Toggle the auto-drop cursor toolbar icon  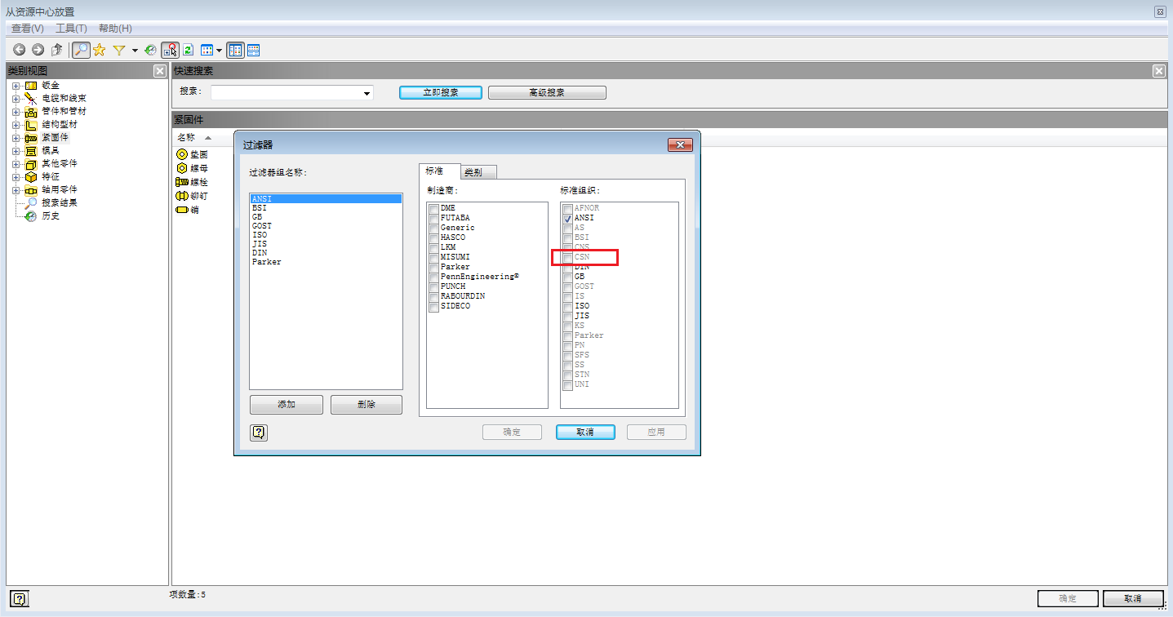click(170, 50)
